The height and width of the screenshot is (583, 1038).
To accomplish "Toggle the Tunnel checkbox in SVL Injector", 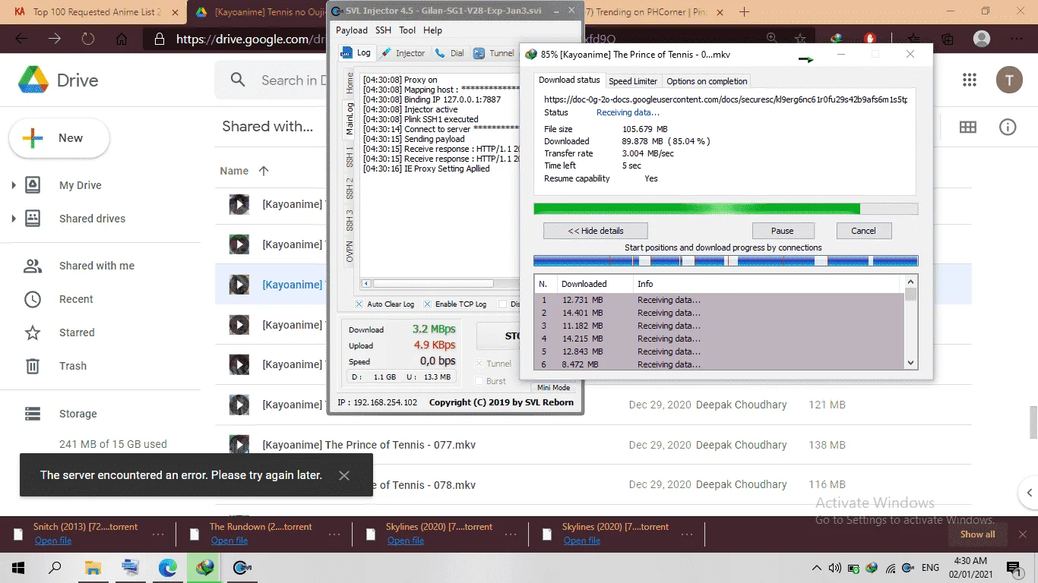I will coord(479,364).
